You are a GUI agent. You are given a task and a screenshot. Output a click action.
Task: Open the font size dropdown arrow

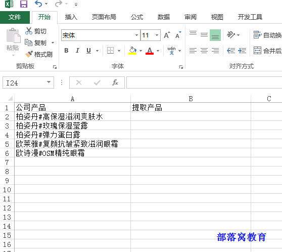(x=157, y=35)
